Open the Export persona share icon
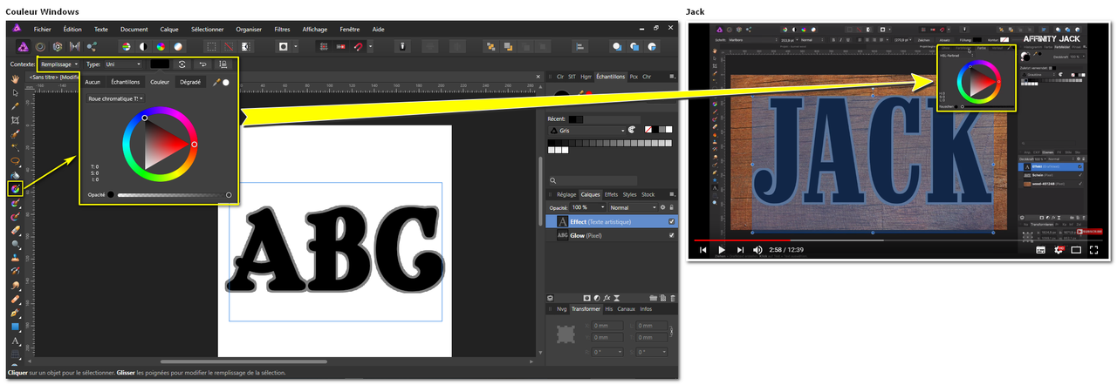 click(92, 46)
